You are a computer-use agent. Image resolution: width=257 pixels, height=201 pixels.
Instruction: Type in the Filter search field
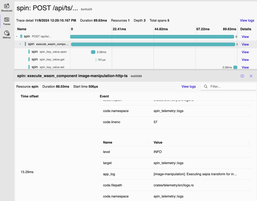coord(231,87)
